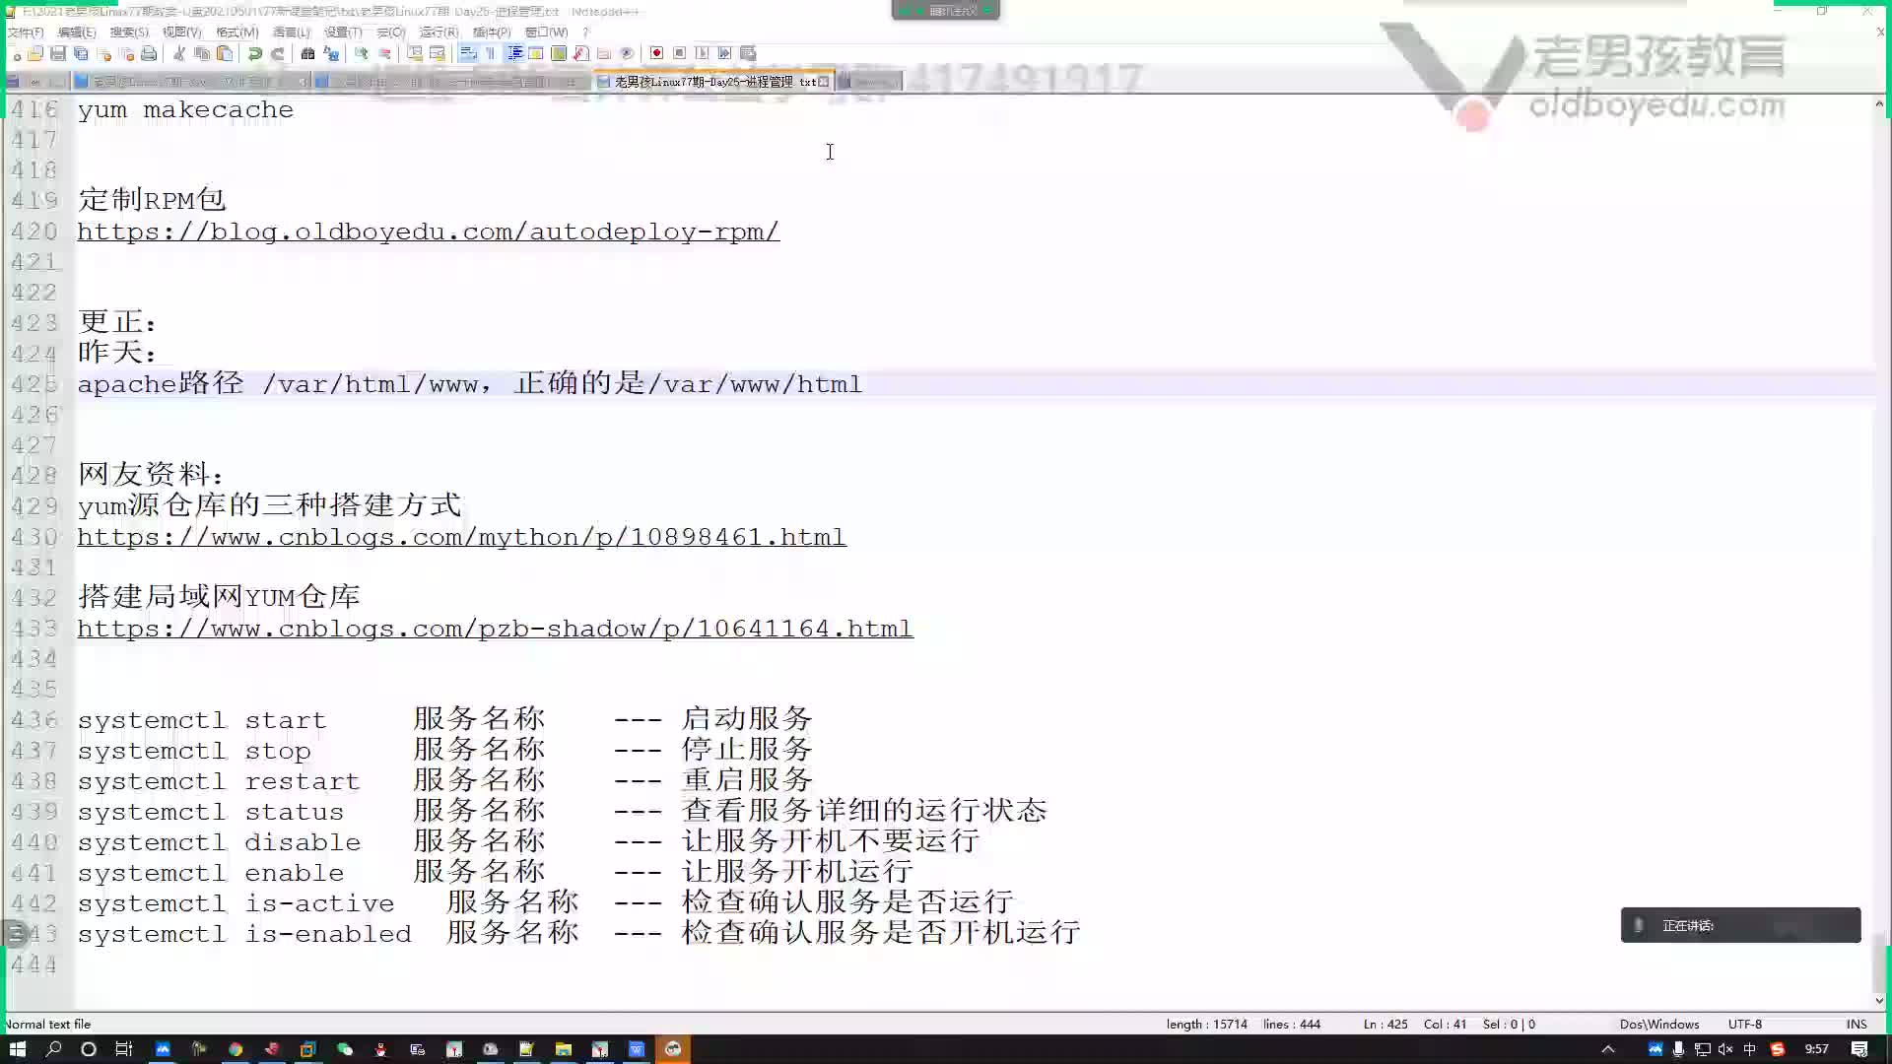Click the Undo toolbar icon
Viewport: 1892px width, 1064px height.
[253, 53]
